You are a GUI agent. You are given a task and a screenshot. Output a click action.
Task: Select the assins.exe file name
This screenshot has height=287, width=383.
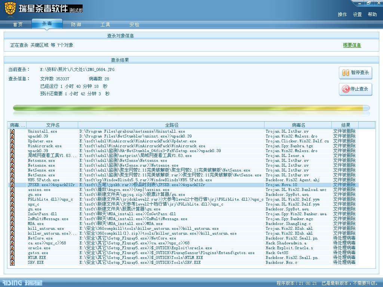coord(39,189)
